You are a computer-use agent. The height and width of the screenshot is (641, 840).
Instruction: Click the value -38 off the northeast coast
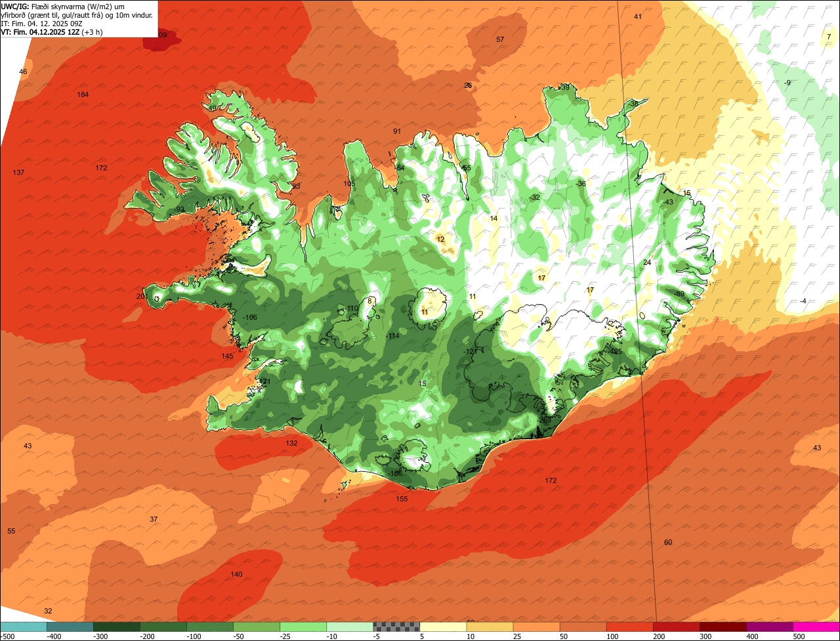633,104
